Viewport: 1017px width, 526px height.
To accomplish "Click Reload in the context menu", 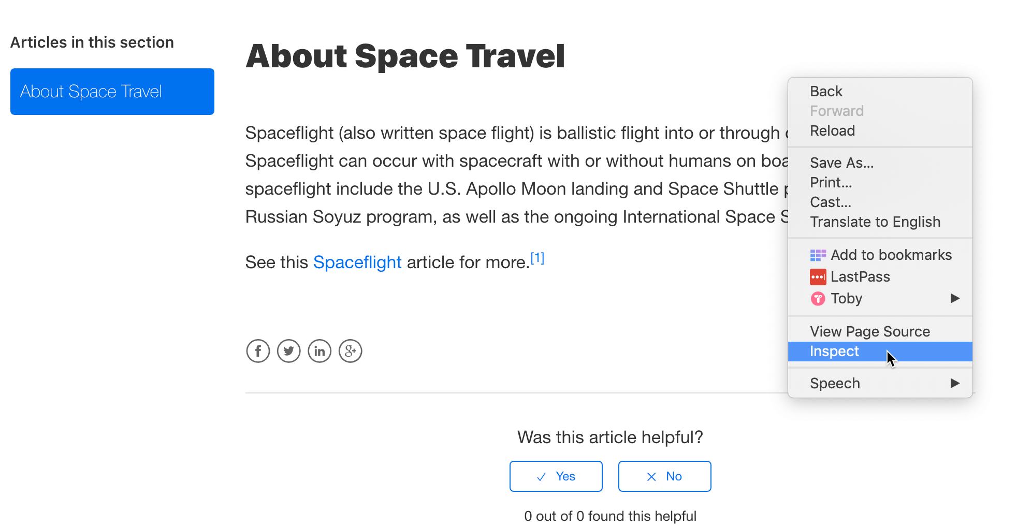I will click(832, 131).
